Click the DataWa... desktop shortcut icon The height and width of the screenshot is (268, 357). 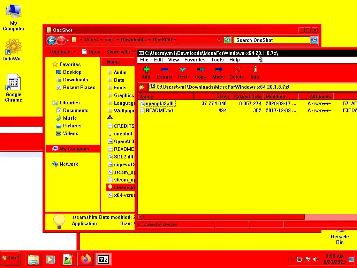tap(14, 50)
